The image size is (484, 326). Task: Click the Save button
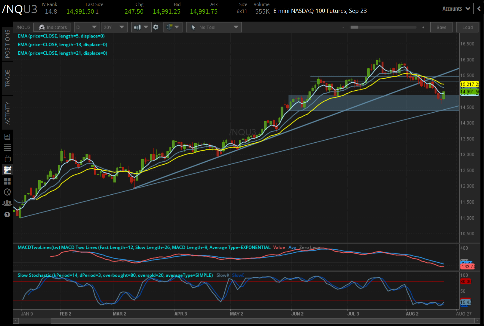coord(441,27)
